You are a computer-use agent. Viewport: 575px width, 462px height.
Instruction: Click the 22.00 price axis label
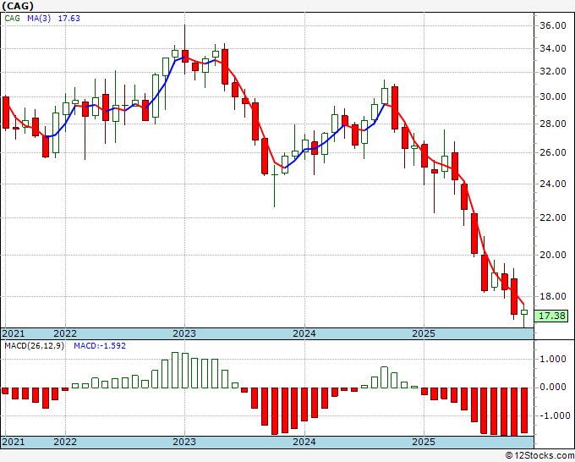(553, 217)
